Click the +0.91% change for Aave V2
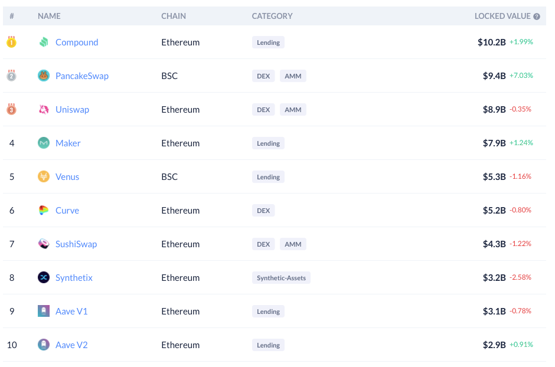 521,345
